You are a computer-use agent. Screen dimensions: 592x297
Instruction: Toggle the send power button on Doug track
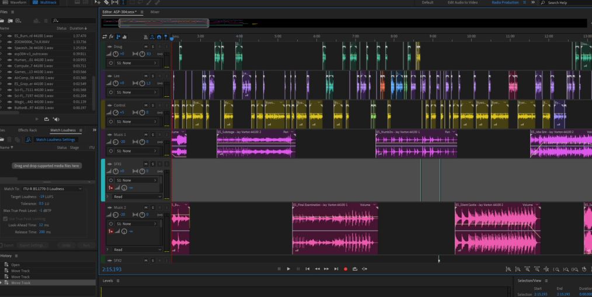111,63
